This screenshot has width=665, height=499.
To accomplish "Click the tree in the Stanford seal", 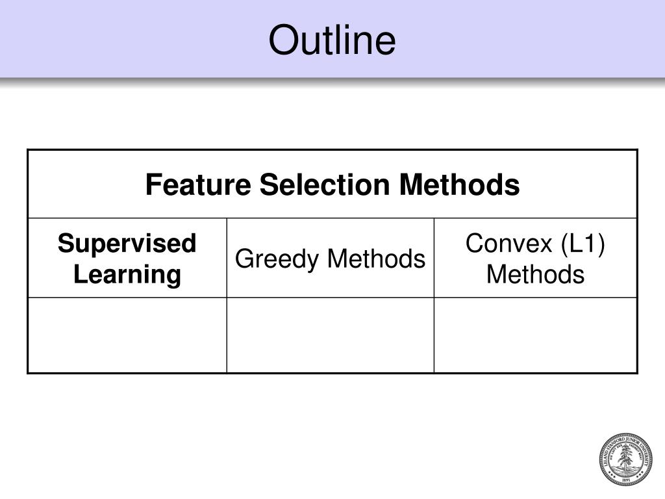I will click(625, 459).
